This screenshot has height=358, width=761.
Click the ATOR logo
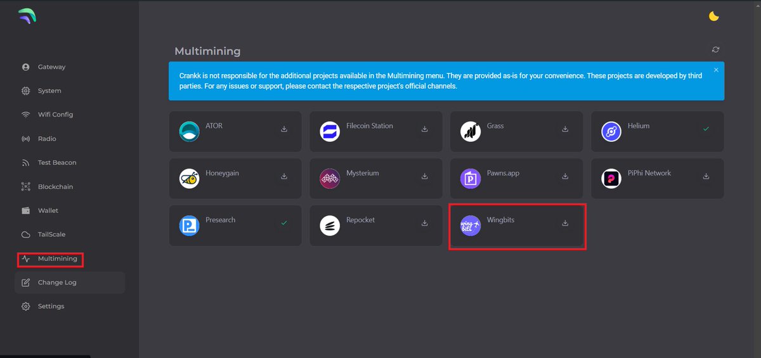(189, 132)
